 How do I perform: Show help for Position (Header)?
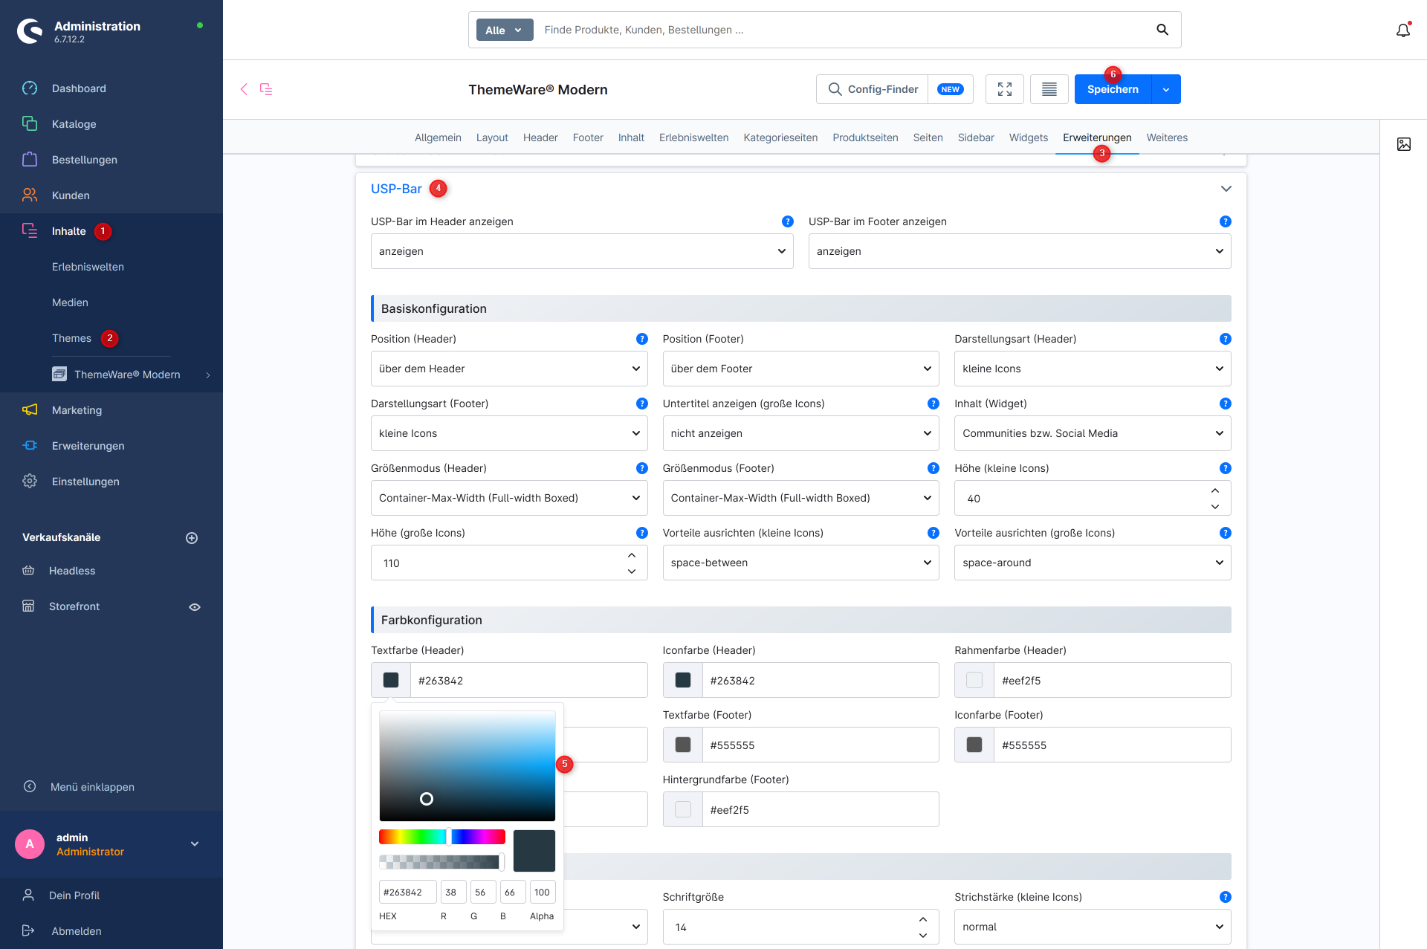pos(642,339)
